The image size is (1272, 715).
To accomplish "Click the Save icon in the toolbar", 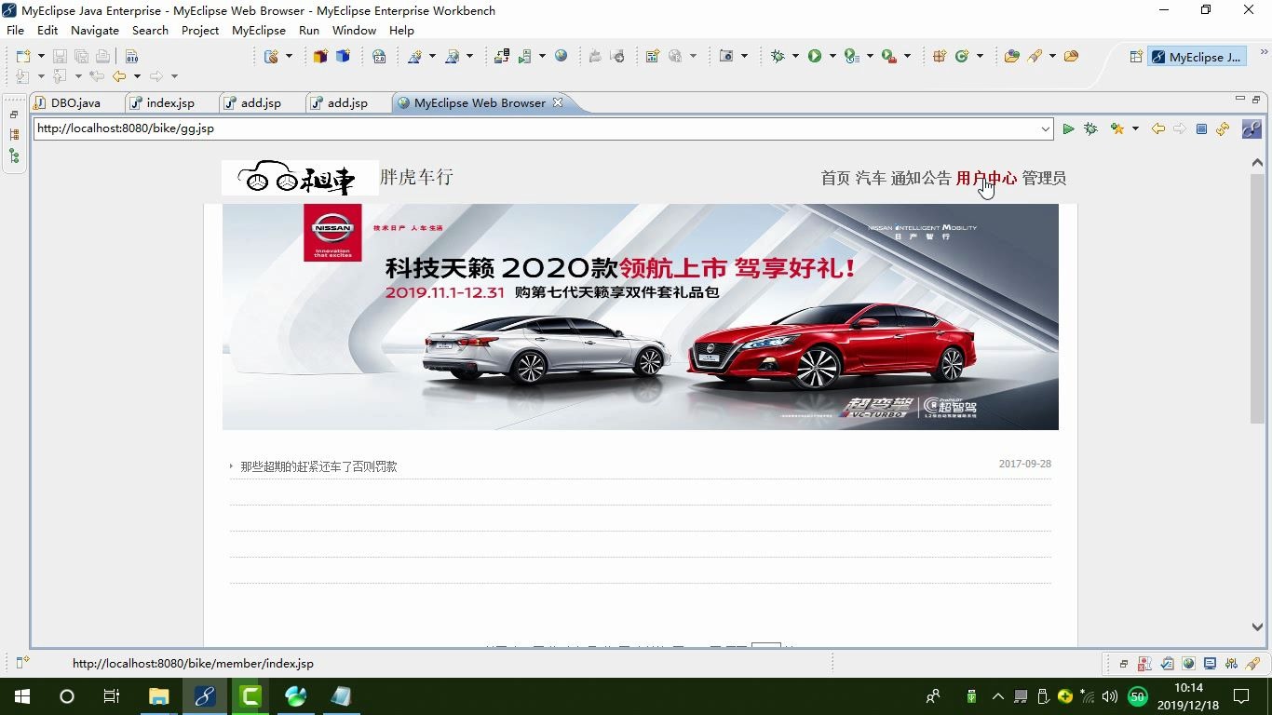I will (x=59, y=56).
